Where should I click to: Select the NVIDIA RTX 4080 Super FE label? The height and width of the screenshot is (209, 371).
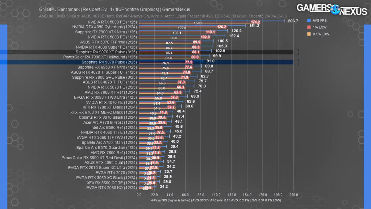107,47
